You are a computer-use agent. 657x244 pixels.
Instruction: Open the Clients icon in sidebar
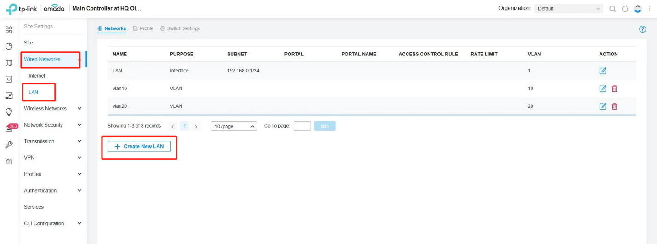[x=9, y=95]
